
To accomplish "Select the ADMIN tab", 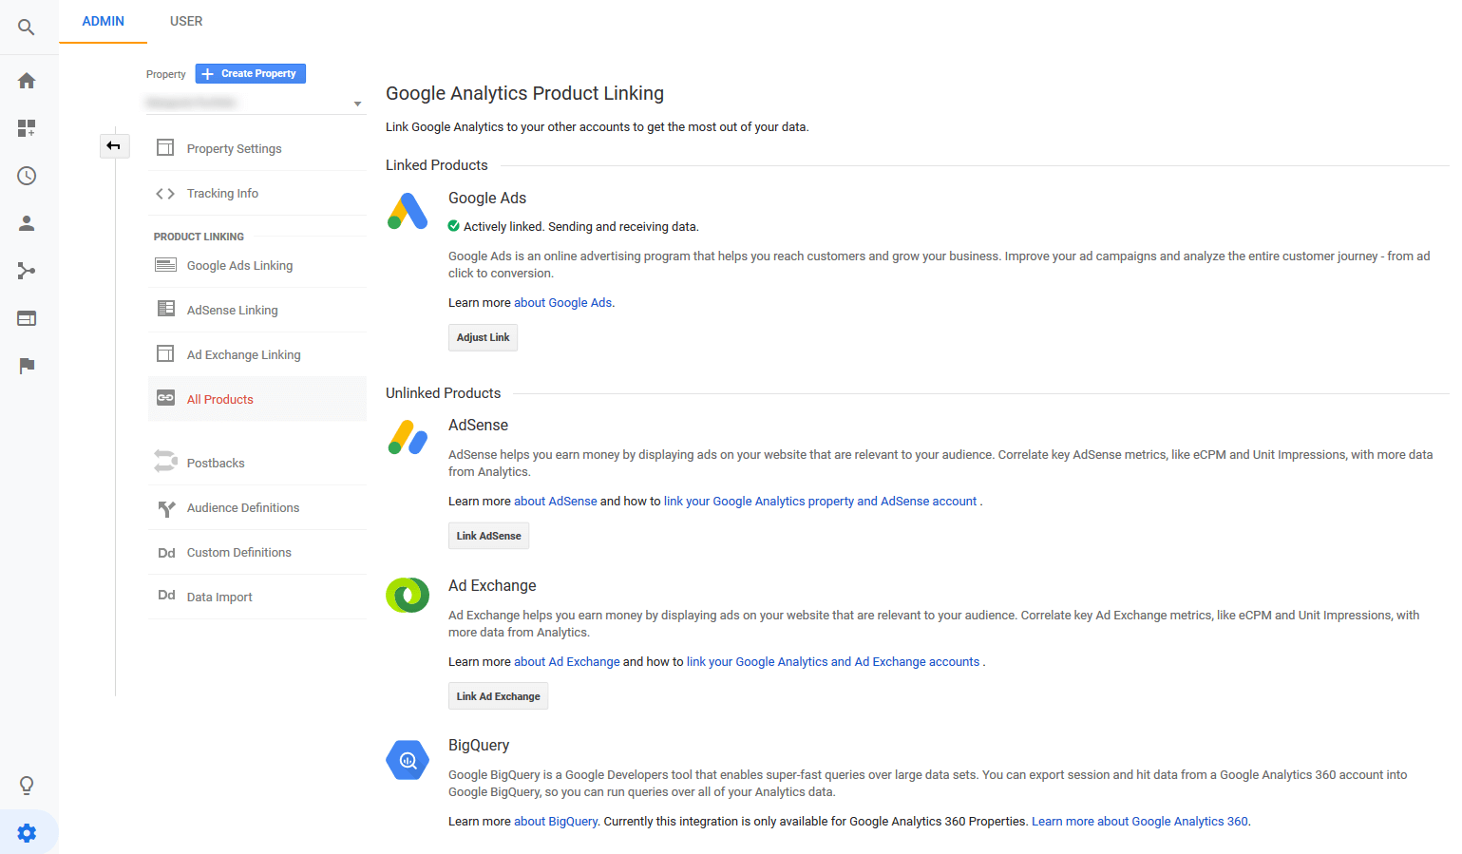I will click(x=103, y=21).
